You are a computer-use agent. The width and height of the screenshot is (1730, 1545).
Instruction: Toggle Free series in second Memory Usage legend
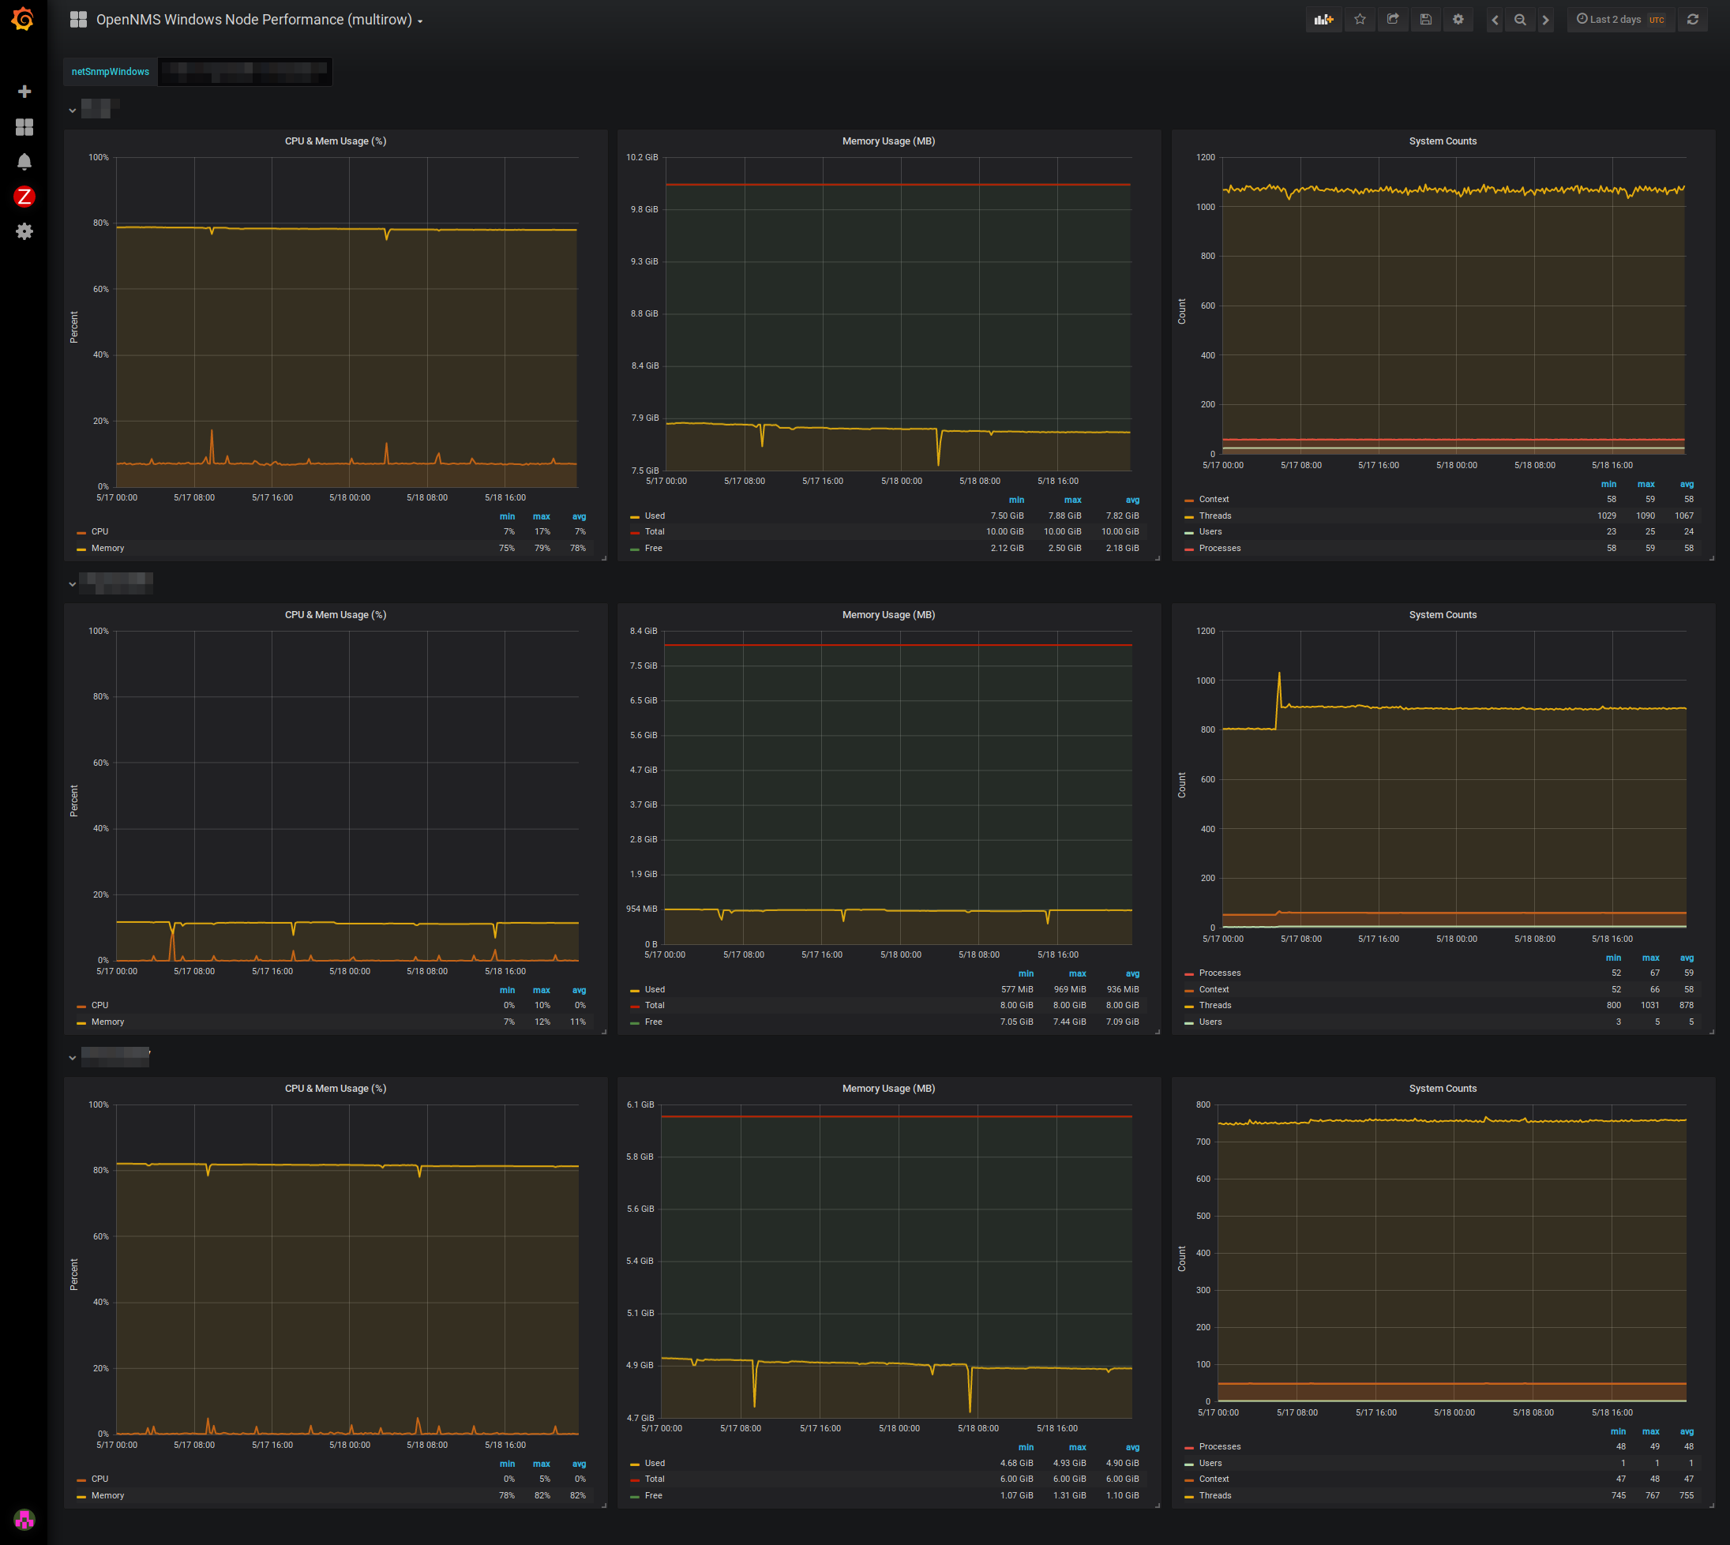(x=653, y=1022)
